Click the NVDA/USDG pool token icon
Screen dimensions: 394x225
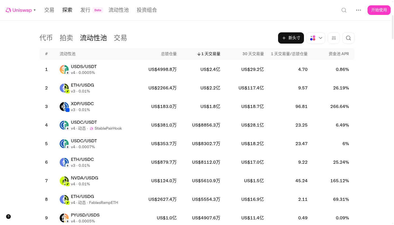coord(64,181)
